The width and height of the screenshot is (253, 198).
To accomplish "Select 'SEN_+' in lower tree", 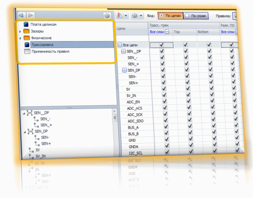I will tap(46, 125).
